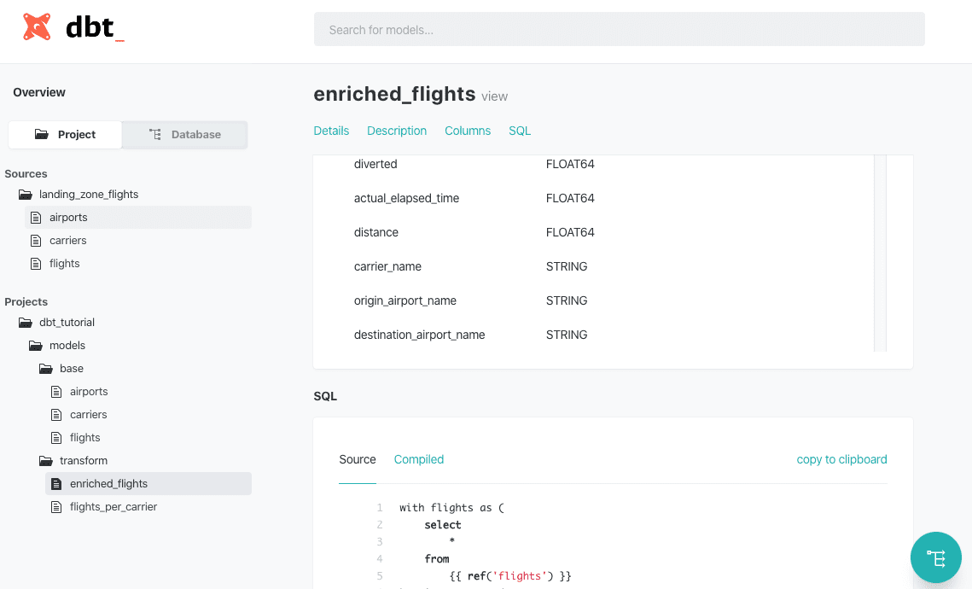Click file icon next to carriers source
This screenshot has width=972, height=589.
36,241
